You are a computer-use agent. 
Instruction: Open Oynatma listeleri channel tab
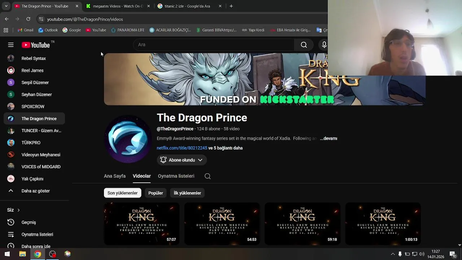pos(176,176)
